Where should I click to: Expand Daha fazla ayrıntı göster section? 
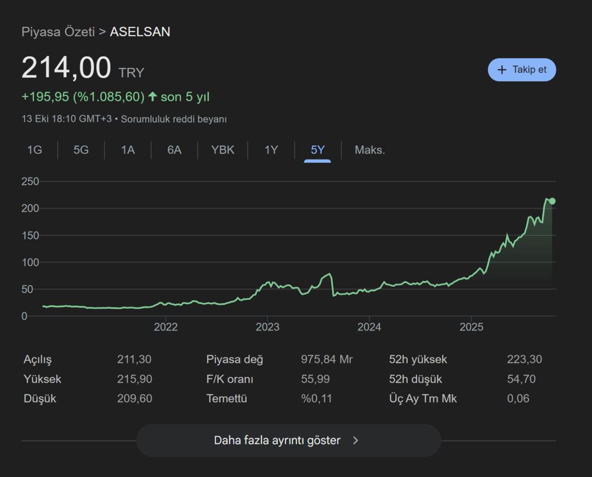click(288, 440)
